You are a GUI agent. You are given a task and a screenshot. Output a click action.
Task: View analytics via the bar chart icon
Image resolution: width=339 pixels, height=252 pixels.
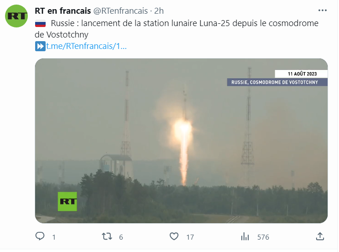pos(245,236)
